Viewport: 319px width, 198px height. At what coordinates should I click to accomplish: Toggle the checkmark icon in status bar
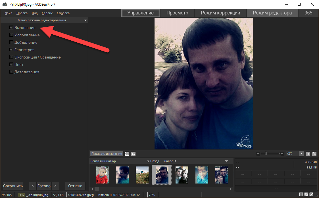[x=311, y=195]
